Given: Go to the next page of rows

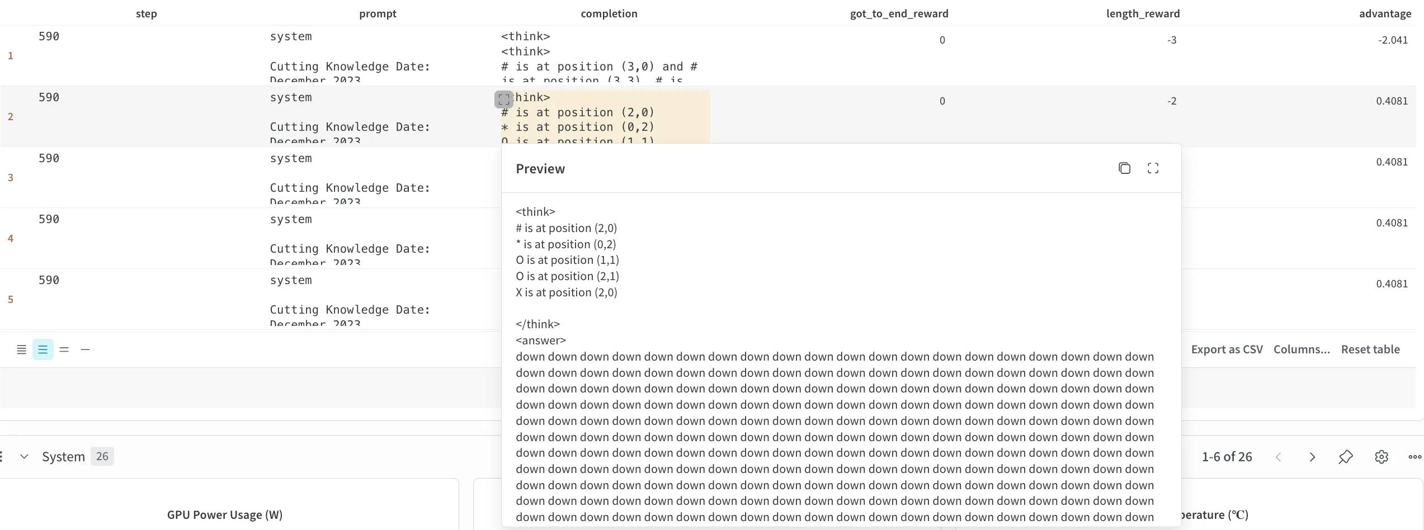Looking at the screenshot, I should tap(1313, 457).
